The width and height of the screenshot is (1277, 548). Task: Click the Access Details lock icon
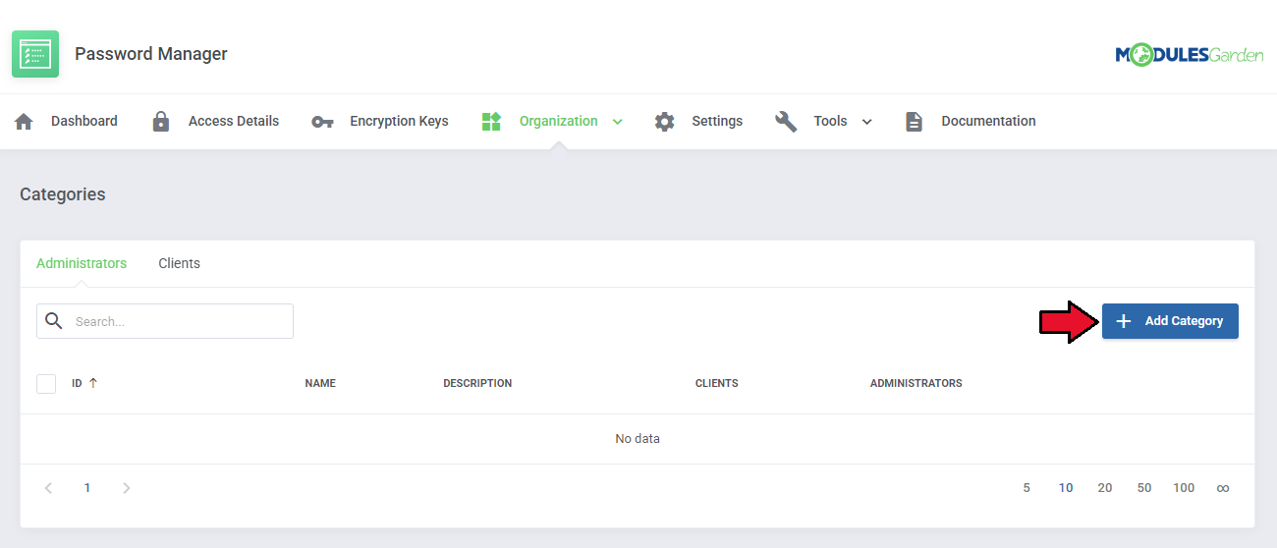click(161, 122)
